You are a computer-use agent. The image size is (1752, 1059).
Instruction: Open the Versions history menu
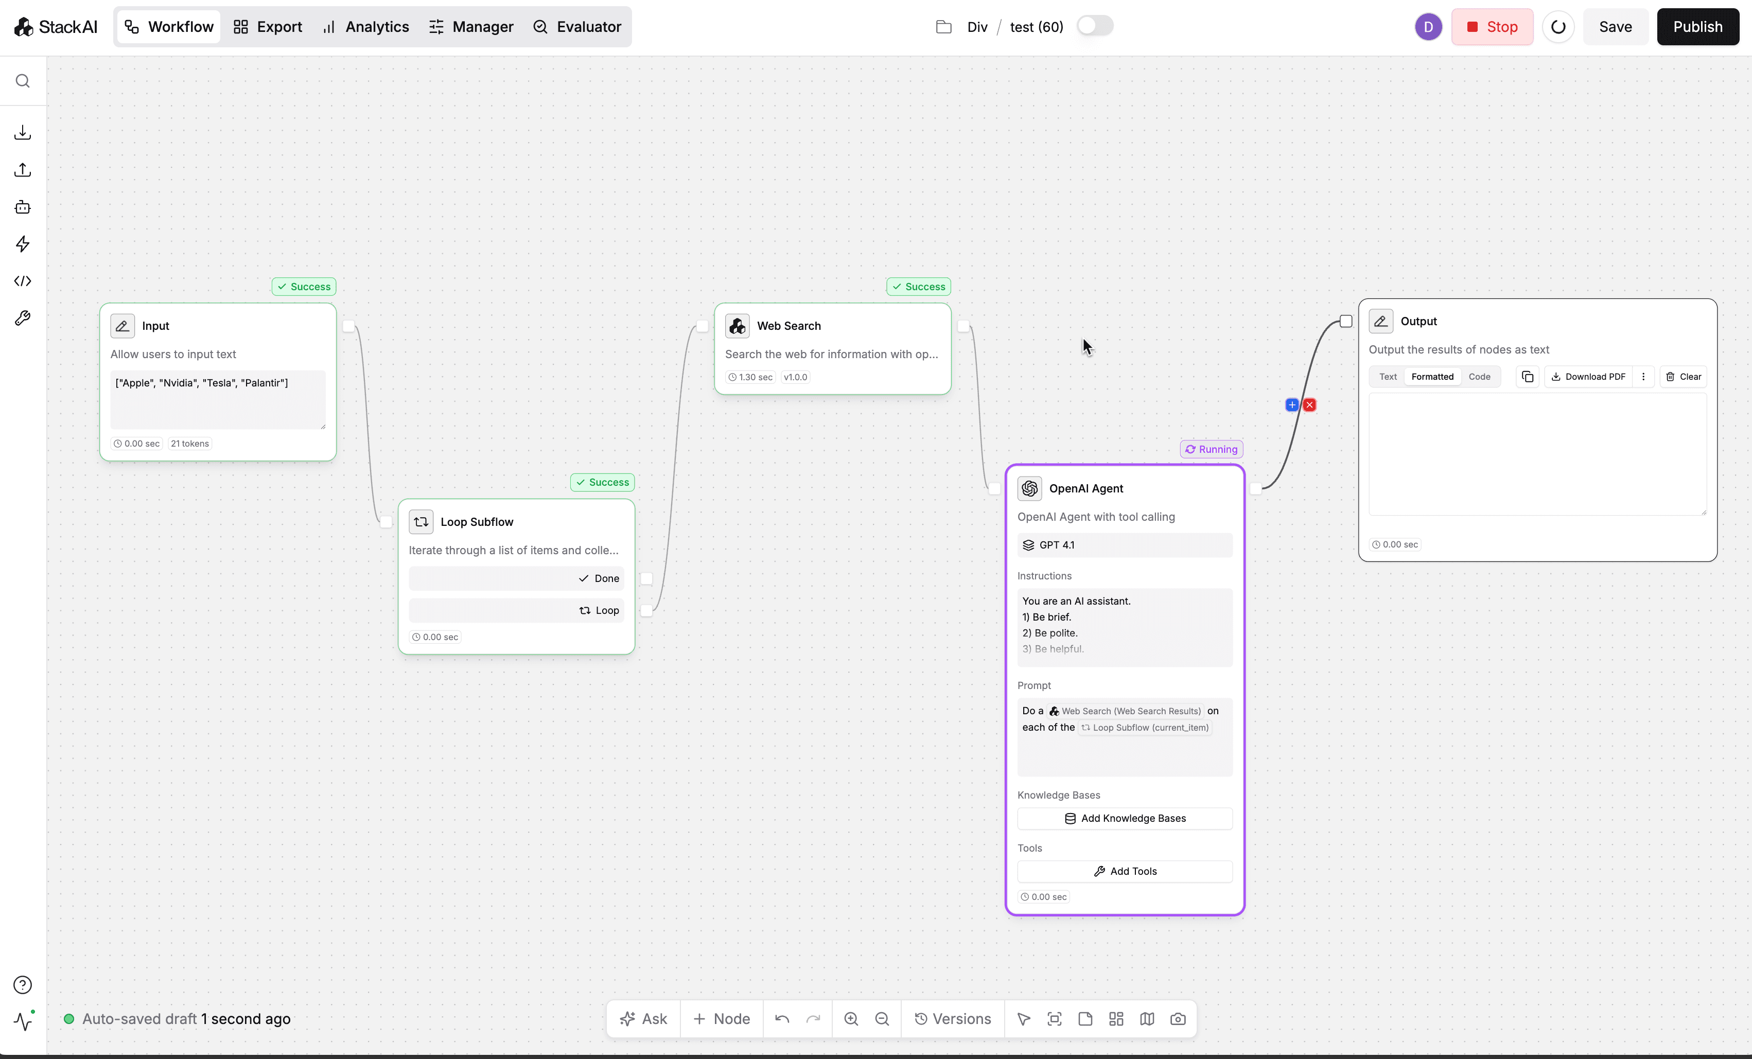click(953, 1018)
